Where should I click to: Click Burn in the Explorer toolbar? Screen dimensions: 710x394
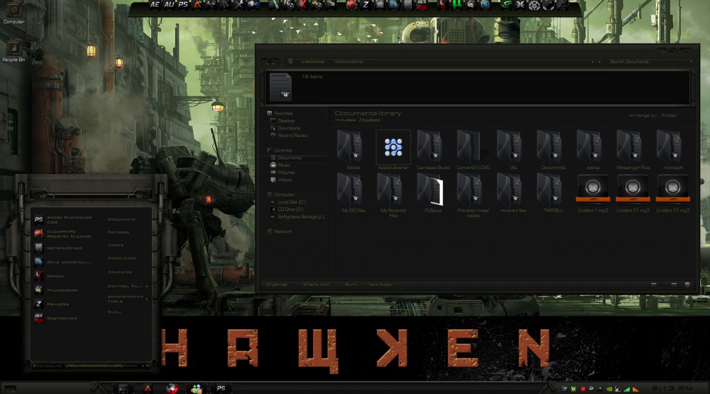tap(351, 284)
